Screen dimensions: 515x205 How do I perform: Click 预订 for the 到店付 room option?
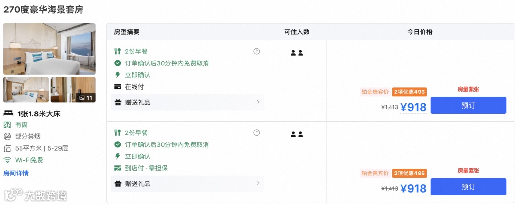click(468, 187)
